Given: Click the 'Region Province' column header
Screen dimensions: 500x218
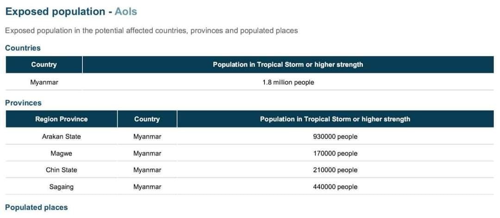Looking at the screenshot, I should (x=62, y=119).
